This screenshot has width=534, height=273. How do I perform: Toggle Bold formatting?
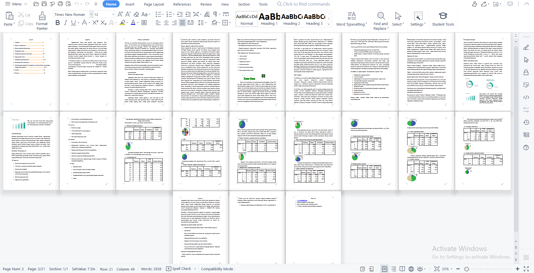pyautogui.click(x=58, y=23)
